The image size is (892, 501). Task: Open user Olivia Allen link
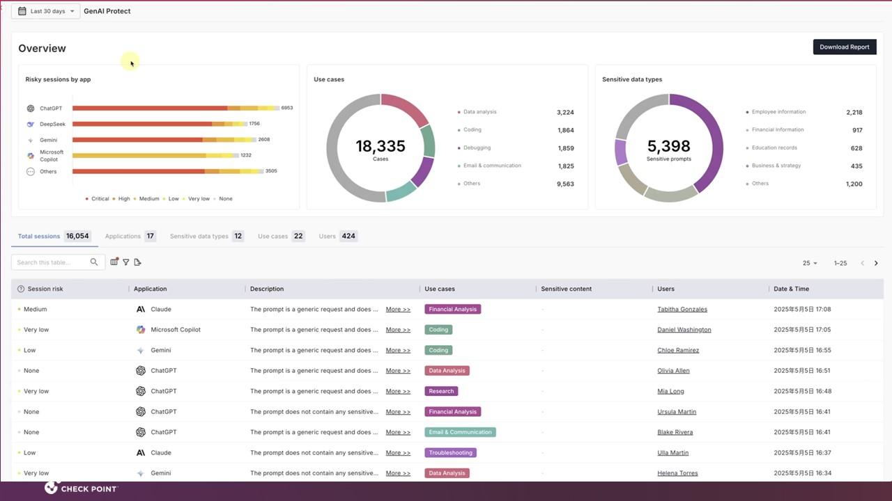[673, 371]
